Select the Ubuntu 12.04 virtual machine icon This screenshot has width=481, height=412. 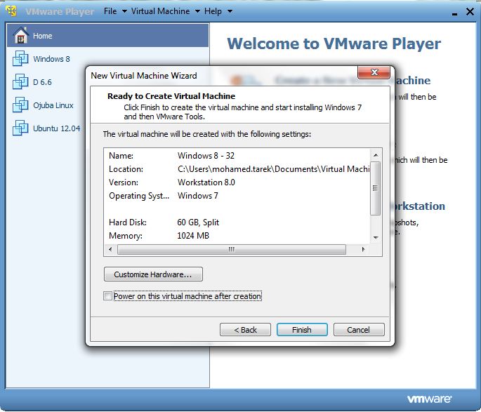coord(20,128)
